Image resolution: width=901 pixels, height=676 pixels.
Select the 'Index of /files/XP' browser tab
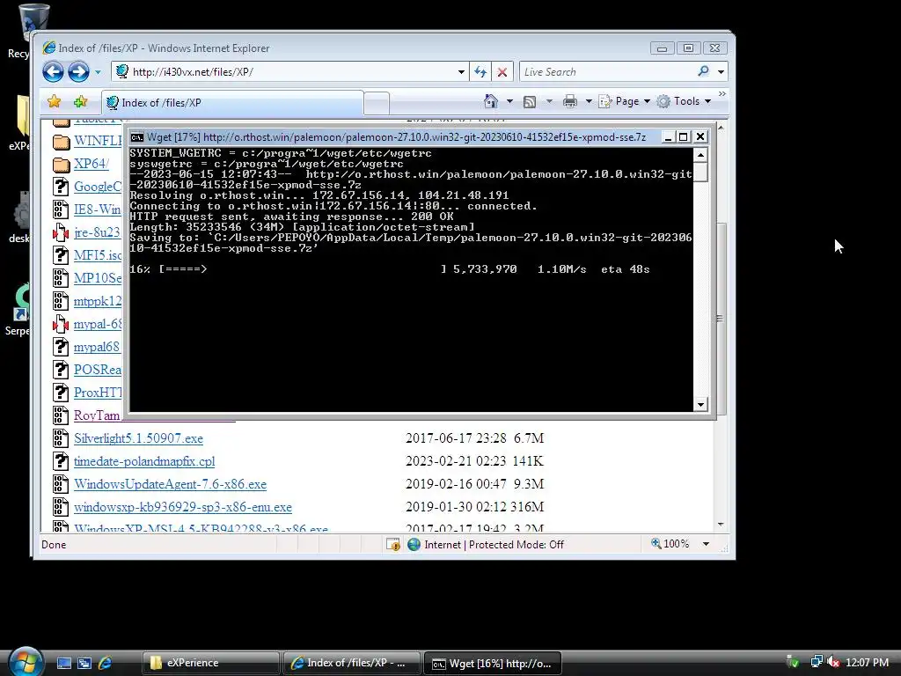232,103
